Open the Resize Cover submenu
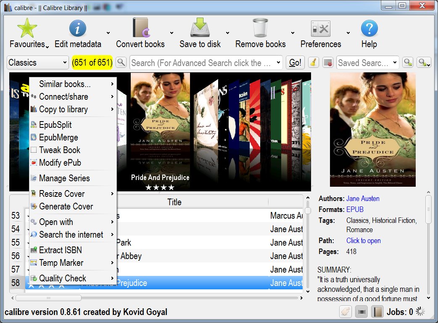The height and width of the screenshot is (323, 438). 73,193
